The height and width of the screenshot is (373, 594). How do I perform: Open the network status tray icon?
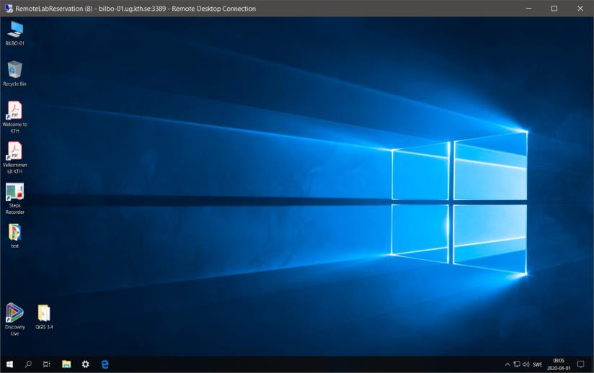pyautogui.click(x=517, y=364)
